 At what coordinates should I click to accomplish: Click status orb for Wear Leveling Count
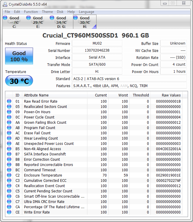coord(9,138)
